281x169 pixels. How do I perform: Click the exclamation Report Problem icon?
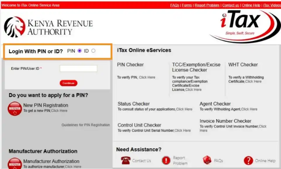(x=166, y=160)
